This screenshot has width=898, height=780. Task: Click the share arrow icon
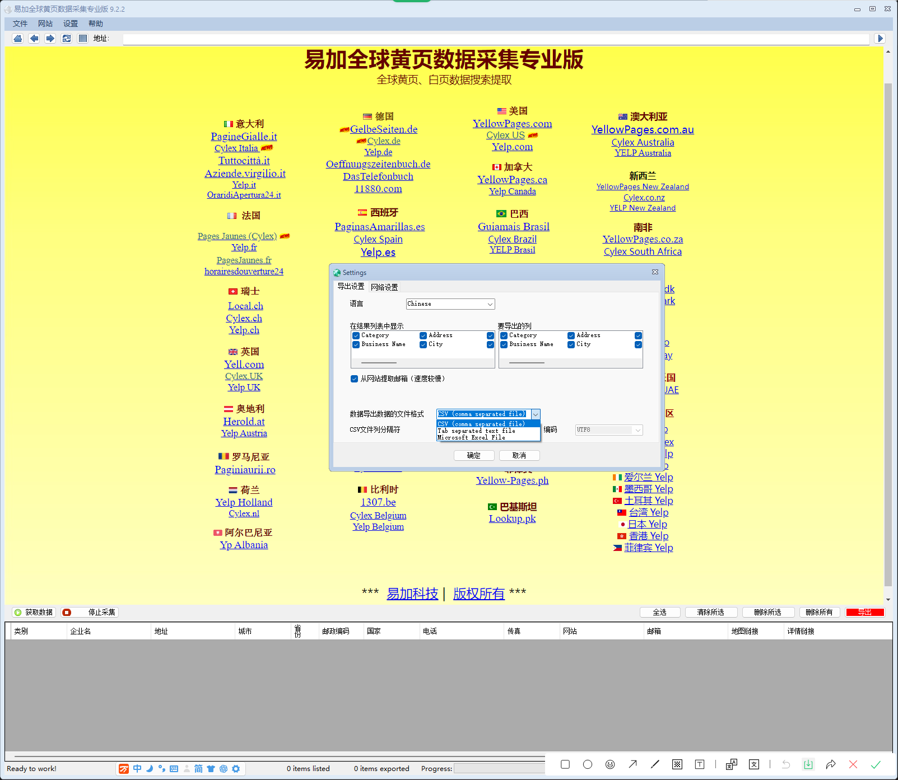831,764
